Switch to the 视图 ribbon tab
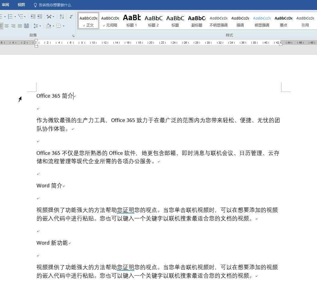Screen dimensions: 317x281 tap(21, 5)
